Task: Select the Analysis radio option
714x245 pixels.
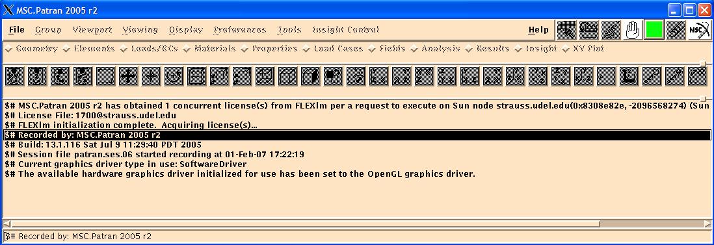Action: 435,48
